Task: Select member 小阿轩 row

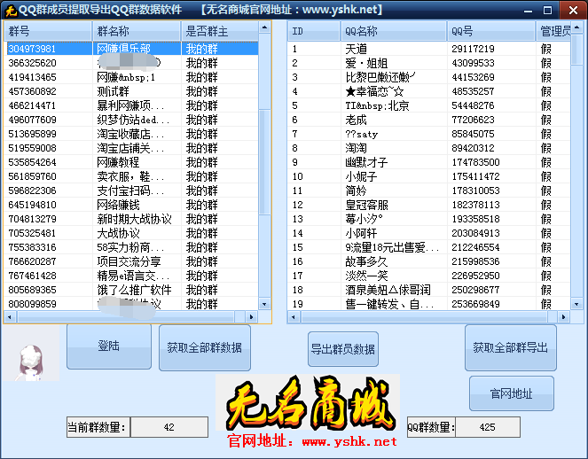Action: (x=429, y=233)
